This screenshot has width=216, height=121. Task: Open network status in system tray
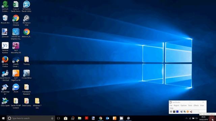click(190, 118)
